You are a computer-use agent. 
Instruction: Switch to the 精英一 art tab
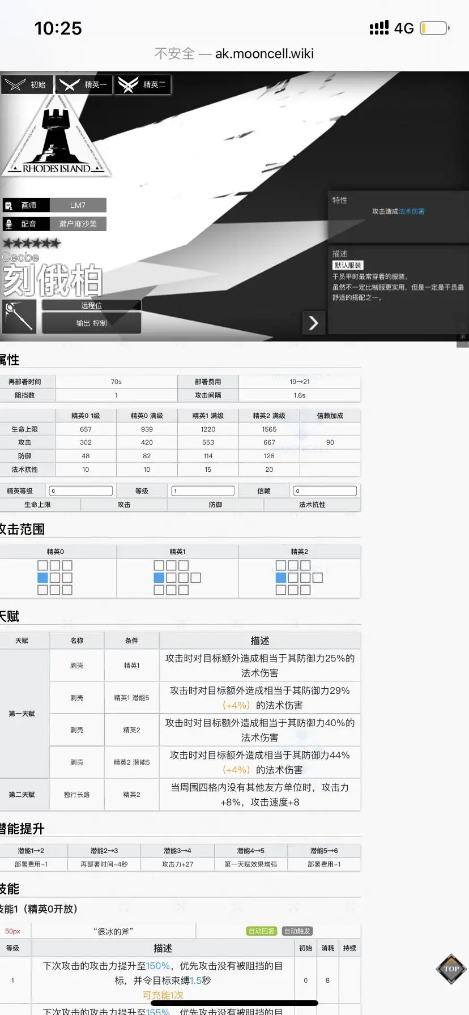click(84, 84)
